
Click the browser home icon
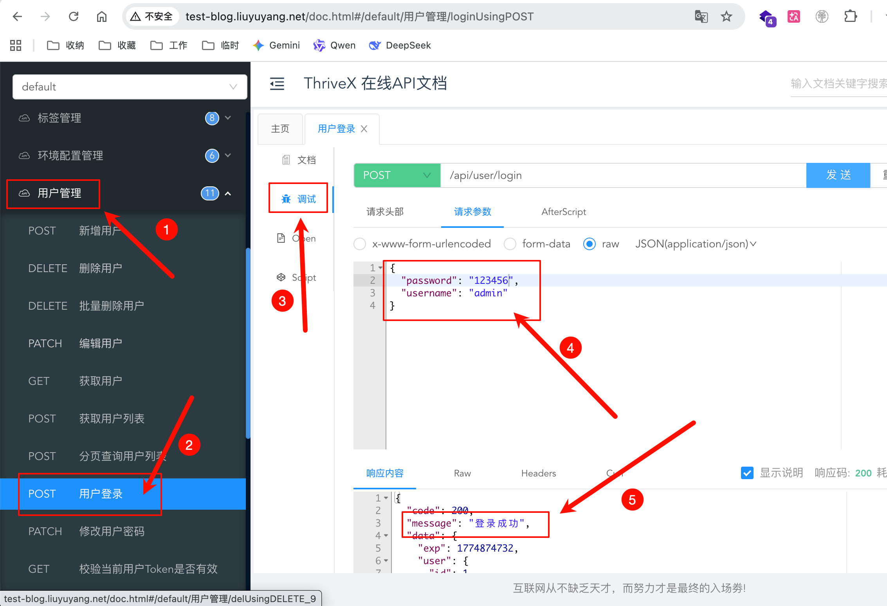(x=101, y=16)
